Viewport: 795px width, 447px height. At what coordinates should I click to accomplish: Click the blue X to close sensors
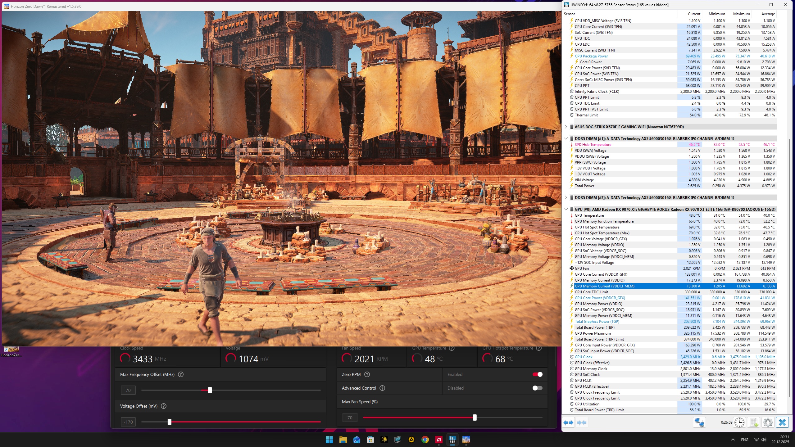tap(782, 422)
